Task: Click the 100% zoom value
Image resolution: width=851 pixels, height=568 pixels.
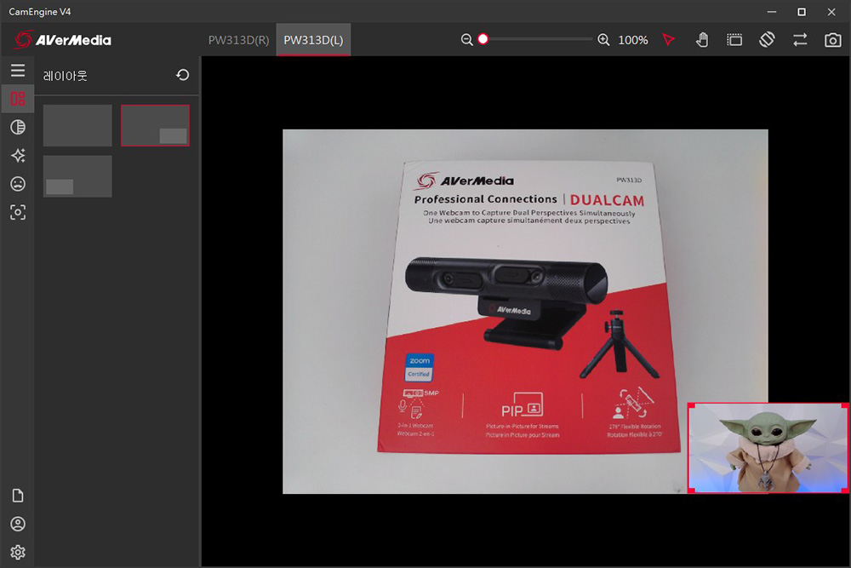Action: pos(633,40)
